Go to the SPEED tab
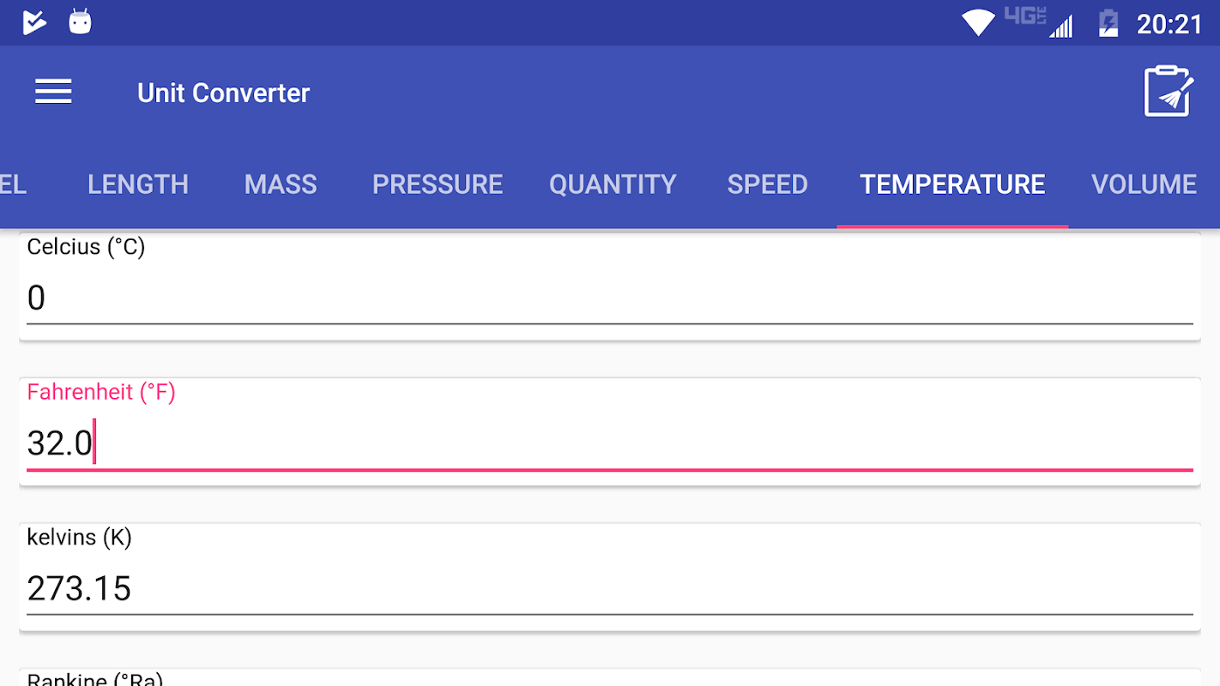The image size is (1220, 686). (767, 184)
